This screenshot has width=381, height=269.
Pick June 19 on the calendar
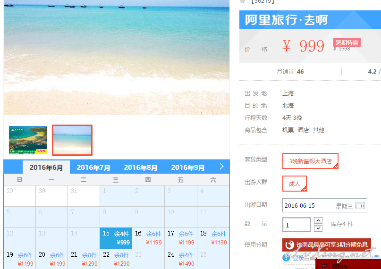20,259
